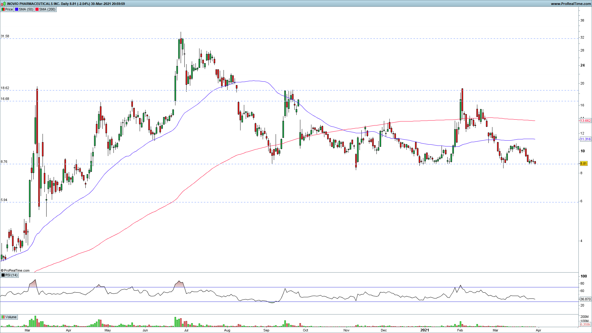Select the 31.58 horizontal level label
The height and width of the screenshot is (333, 592).
(x=5, y=36)
